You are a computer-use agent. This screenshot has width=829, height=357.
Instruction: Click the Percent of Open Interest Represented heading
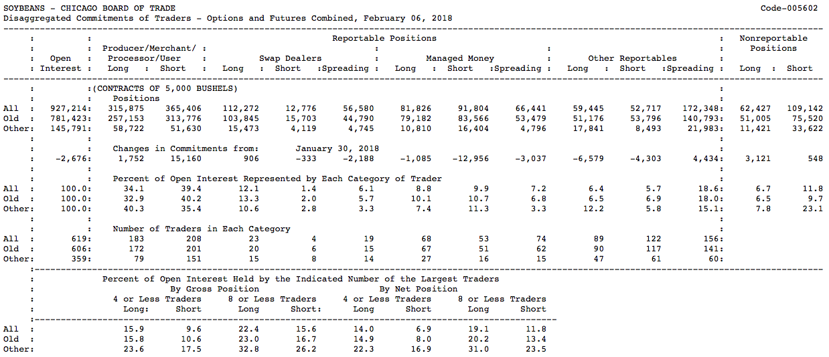coord(277,178)
